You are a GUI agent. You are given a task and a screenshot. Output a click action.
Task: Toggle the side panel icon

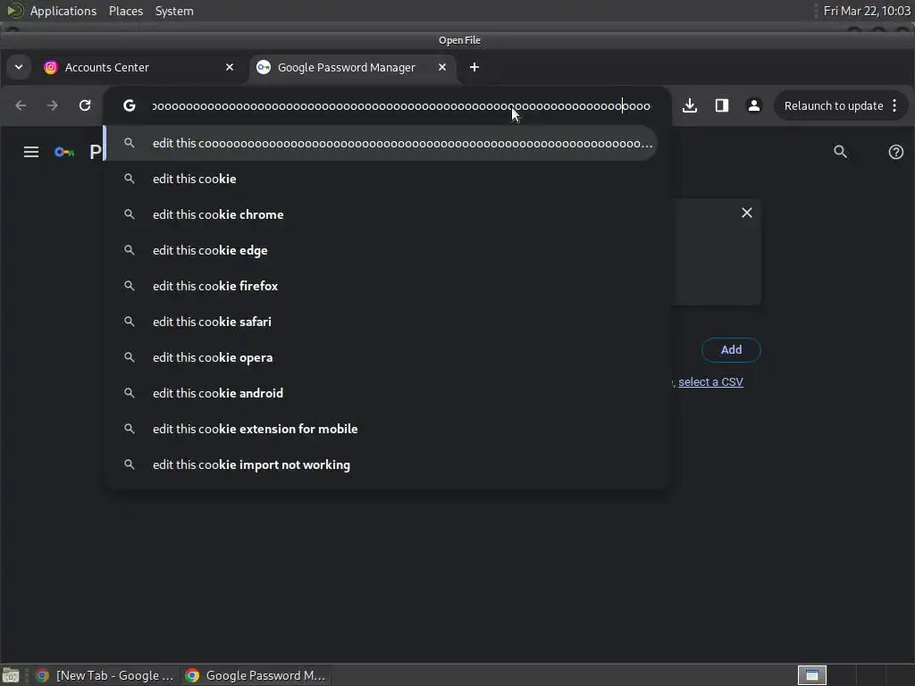[722, 105]
